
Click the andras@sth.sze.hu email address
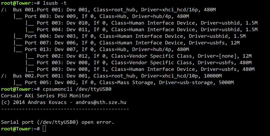[101, 102]
